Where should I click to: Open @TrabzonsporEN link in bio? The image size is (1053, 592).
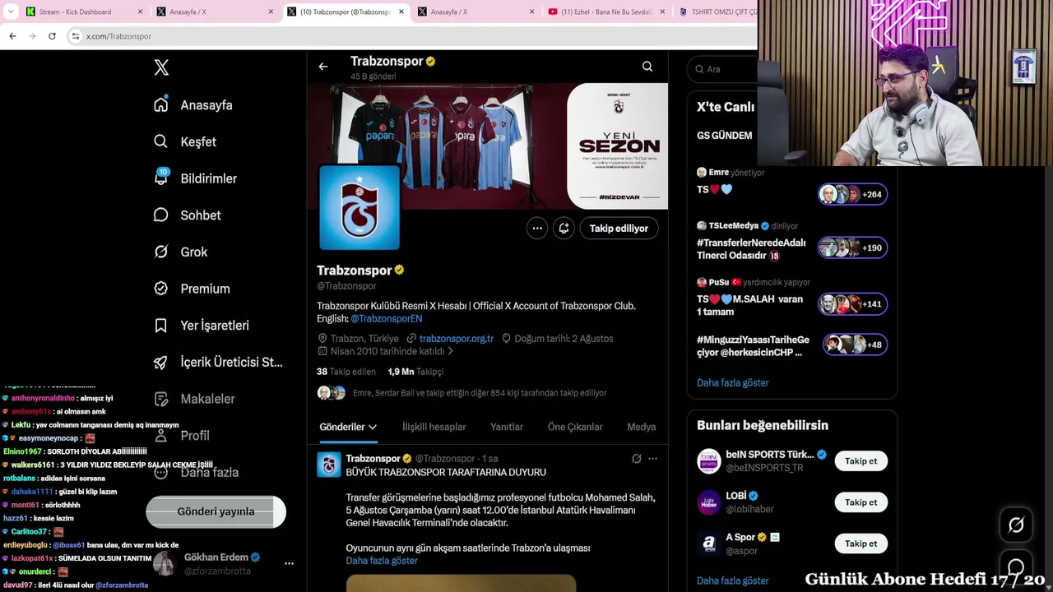coord(387,319)
